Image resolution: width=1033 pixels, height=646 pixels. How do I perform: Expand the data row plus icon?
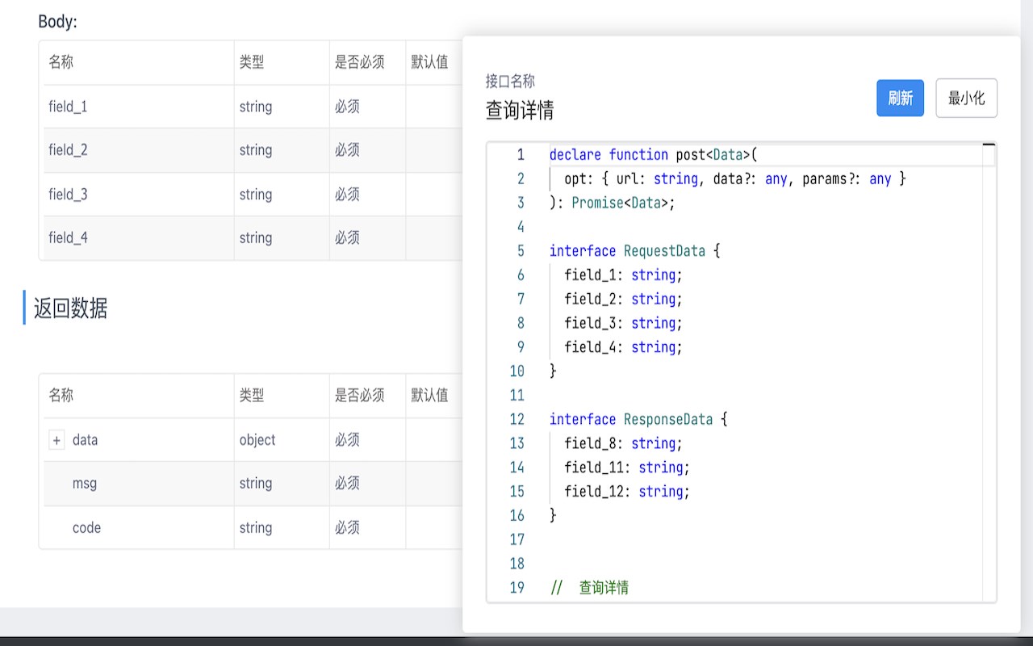[56, 440]
